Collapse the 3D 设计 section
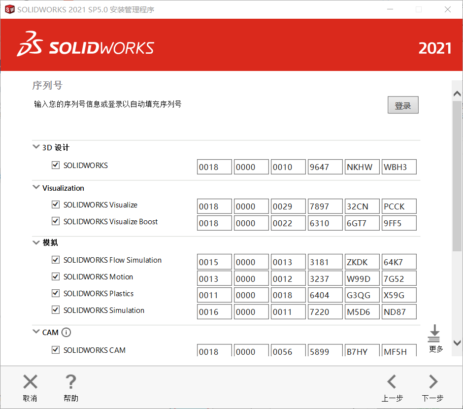 pos(36,146)
